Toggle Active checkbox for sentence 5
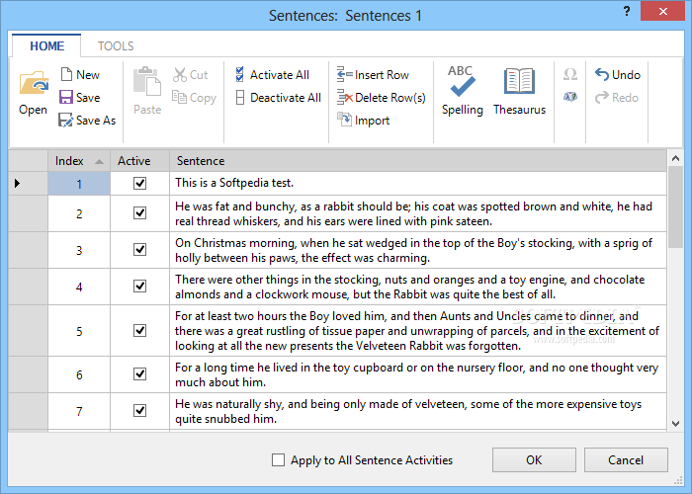The image size is (692, 494). (x=140, y=330)
